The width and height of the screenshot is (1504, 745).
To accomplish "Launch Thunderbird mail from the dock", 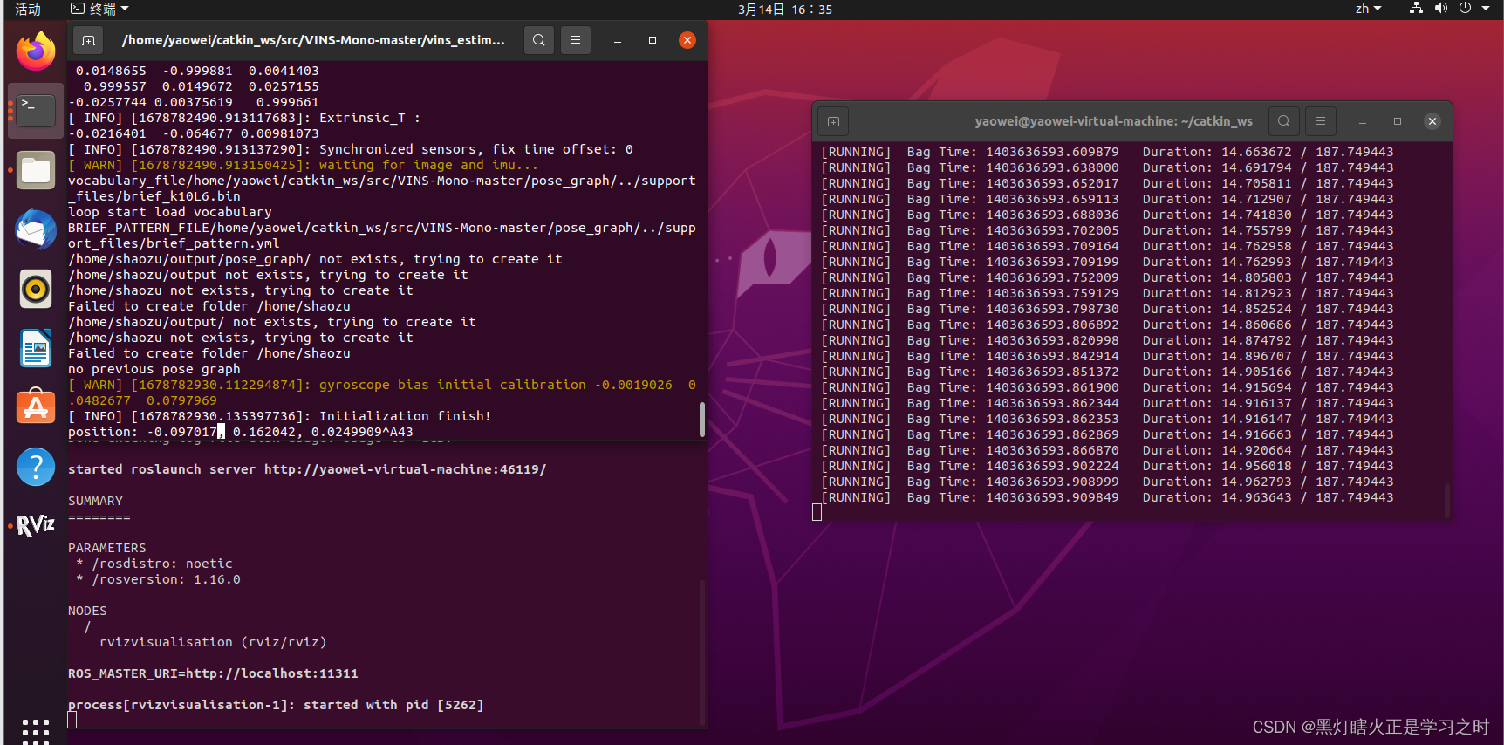I will click(36, 229).
